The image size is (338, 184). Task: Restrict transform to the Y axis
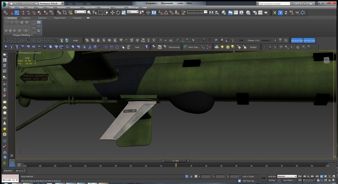click(280, 12)
